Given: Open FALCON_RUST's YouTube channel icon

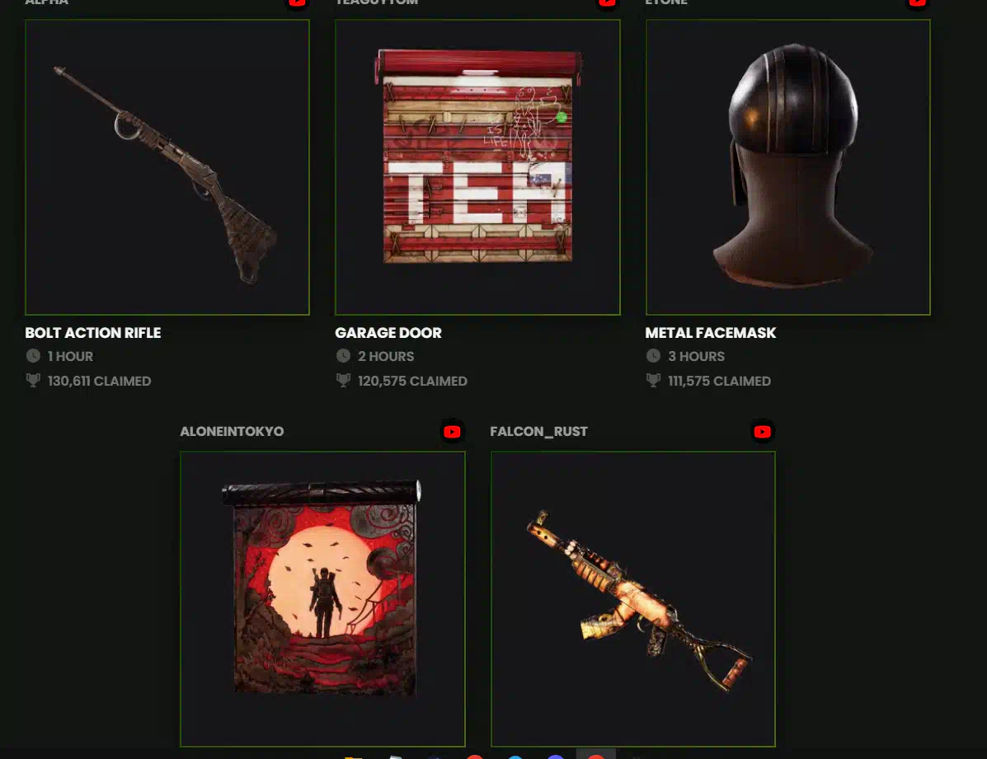Looking at the screenshot, I should click(x=762, y=432).
